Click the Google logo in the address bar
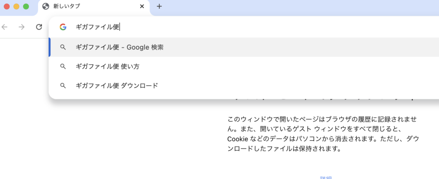 [x=63, y=27]
